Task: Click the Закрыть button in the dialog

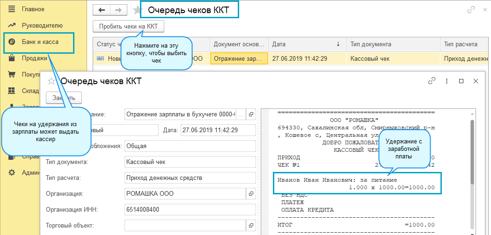Action: 64,98
